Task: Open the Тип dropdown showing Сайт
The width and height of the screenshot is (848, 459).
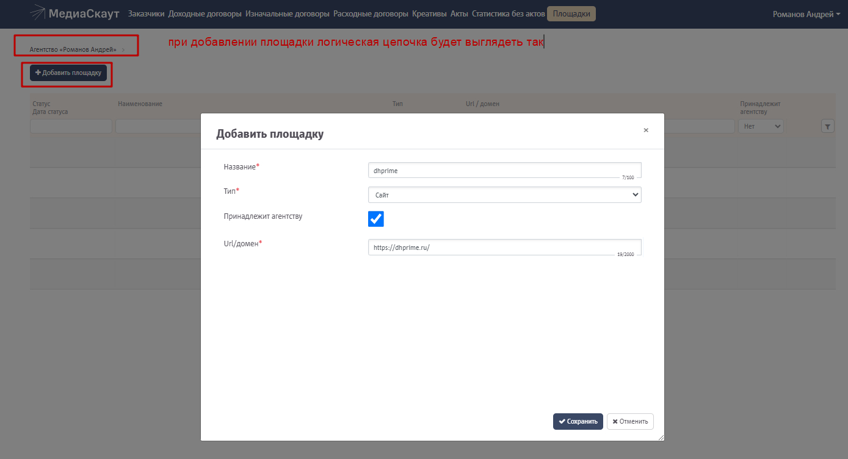Action: [505, 194]
